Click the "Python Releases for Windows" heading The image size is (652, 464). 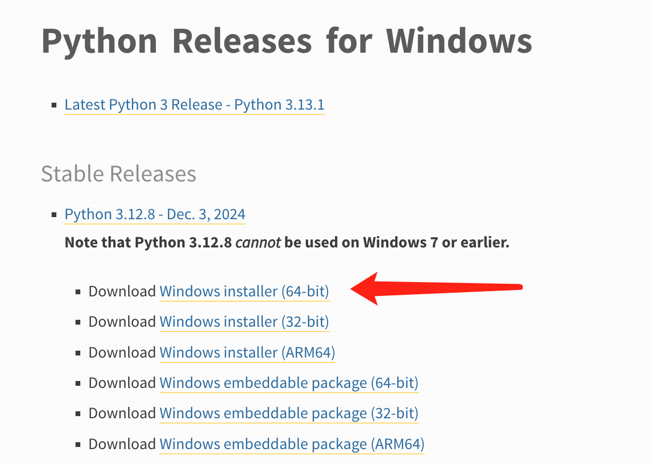coord(286,40)
